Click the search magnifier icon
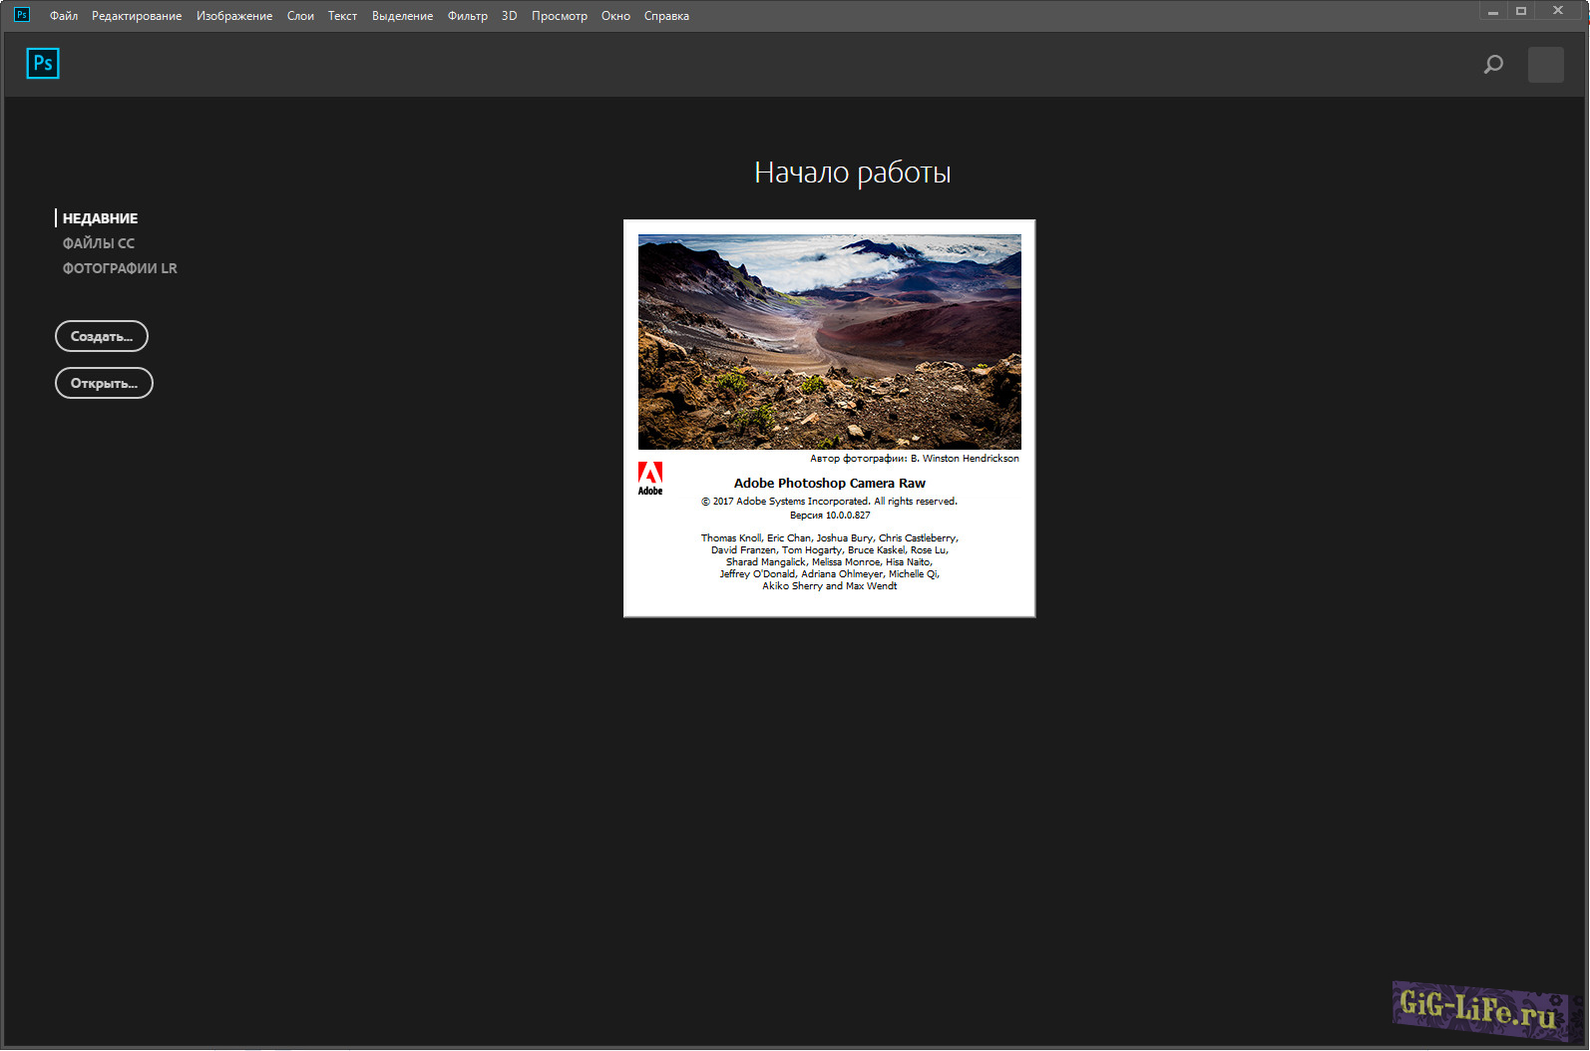 [1493, 65]
